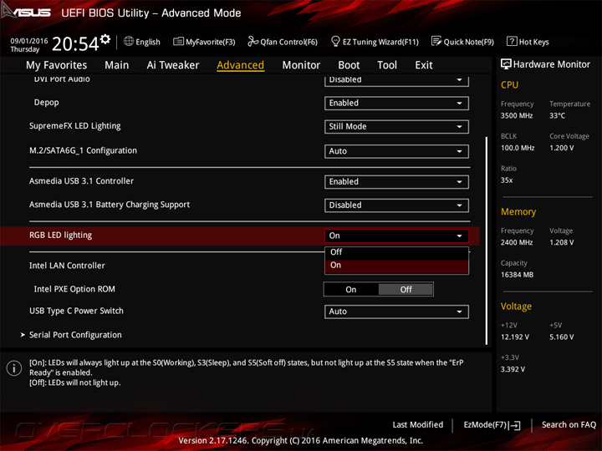Switch Intel PXE Option ROM to On
Image resolution: width=602 pixels, height=451 pixels.
351,290
